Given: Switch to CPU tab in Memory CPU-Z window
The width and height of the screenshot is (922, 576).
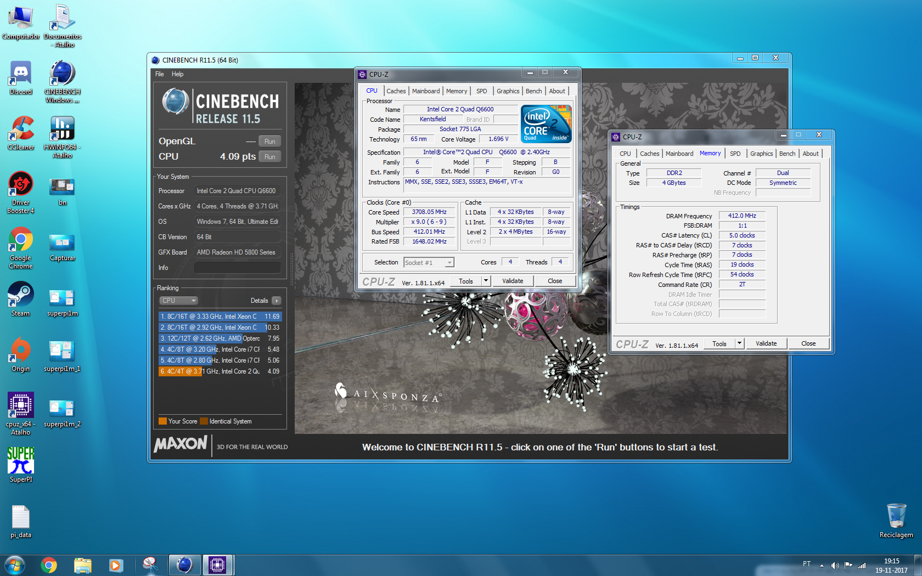Looking at the screenshot, I should point(625,154).
